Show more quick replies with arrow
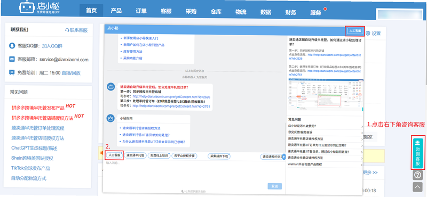The image size is (427, 197). coord(284,157)
